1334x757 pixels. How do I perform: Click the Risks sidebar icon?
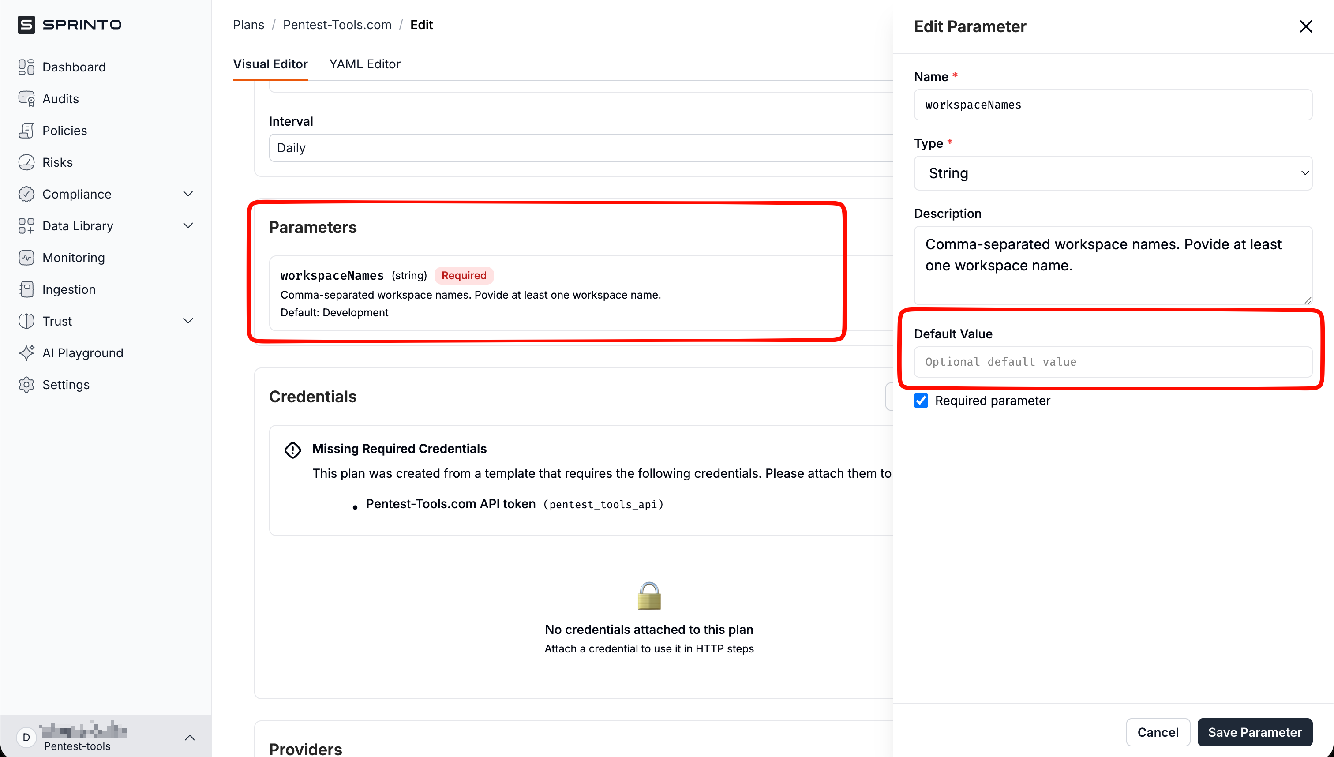26,162
